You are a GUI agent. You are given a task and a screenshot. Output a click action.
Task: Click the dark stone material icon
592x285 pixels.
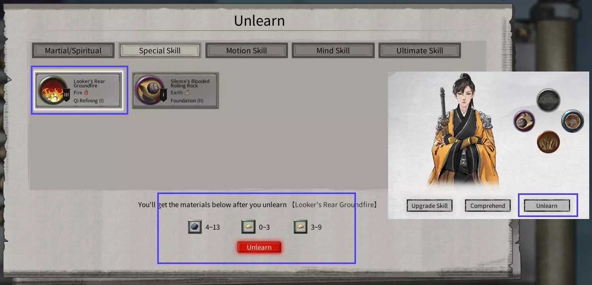195,227
